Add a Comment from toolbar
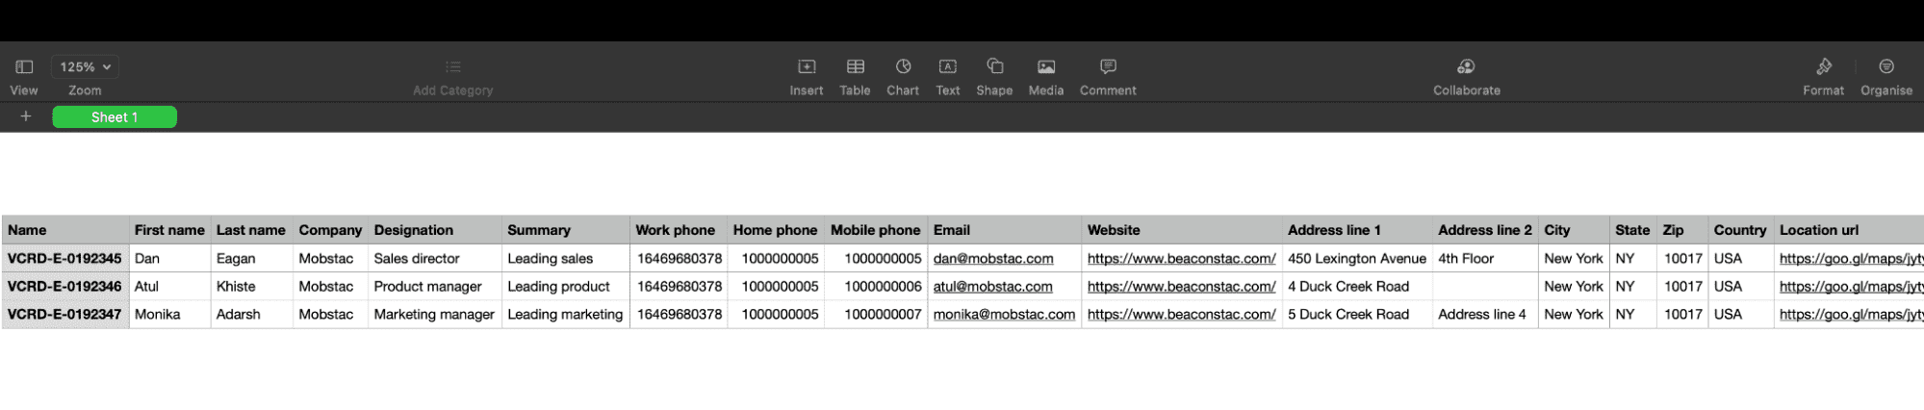 [x=1108, y=67]
